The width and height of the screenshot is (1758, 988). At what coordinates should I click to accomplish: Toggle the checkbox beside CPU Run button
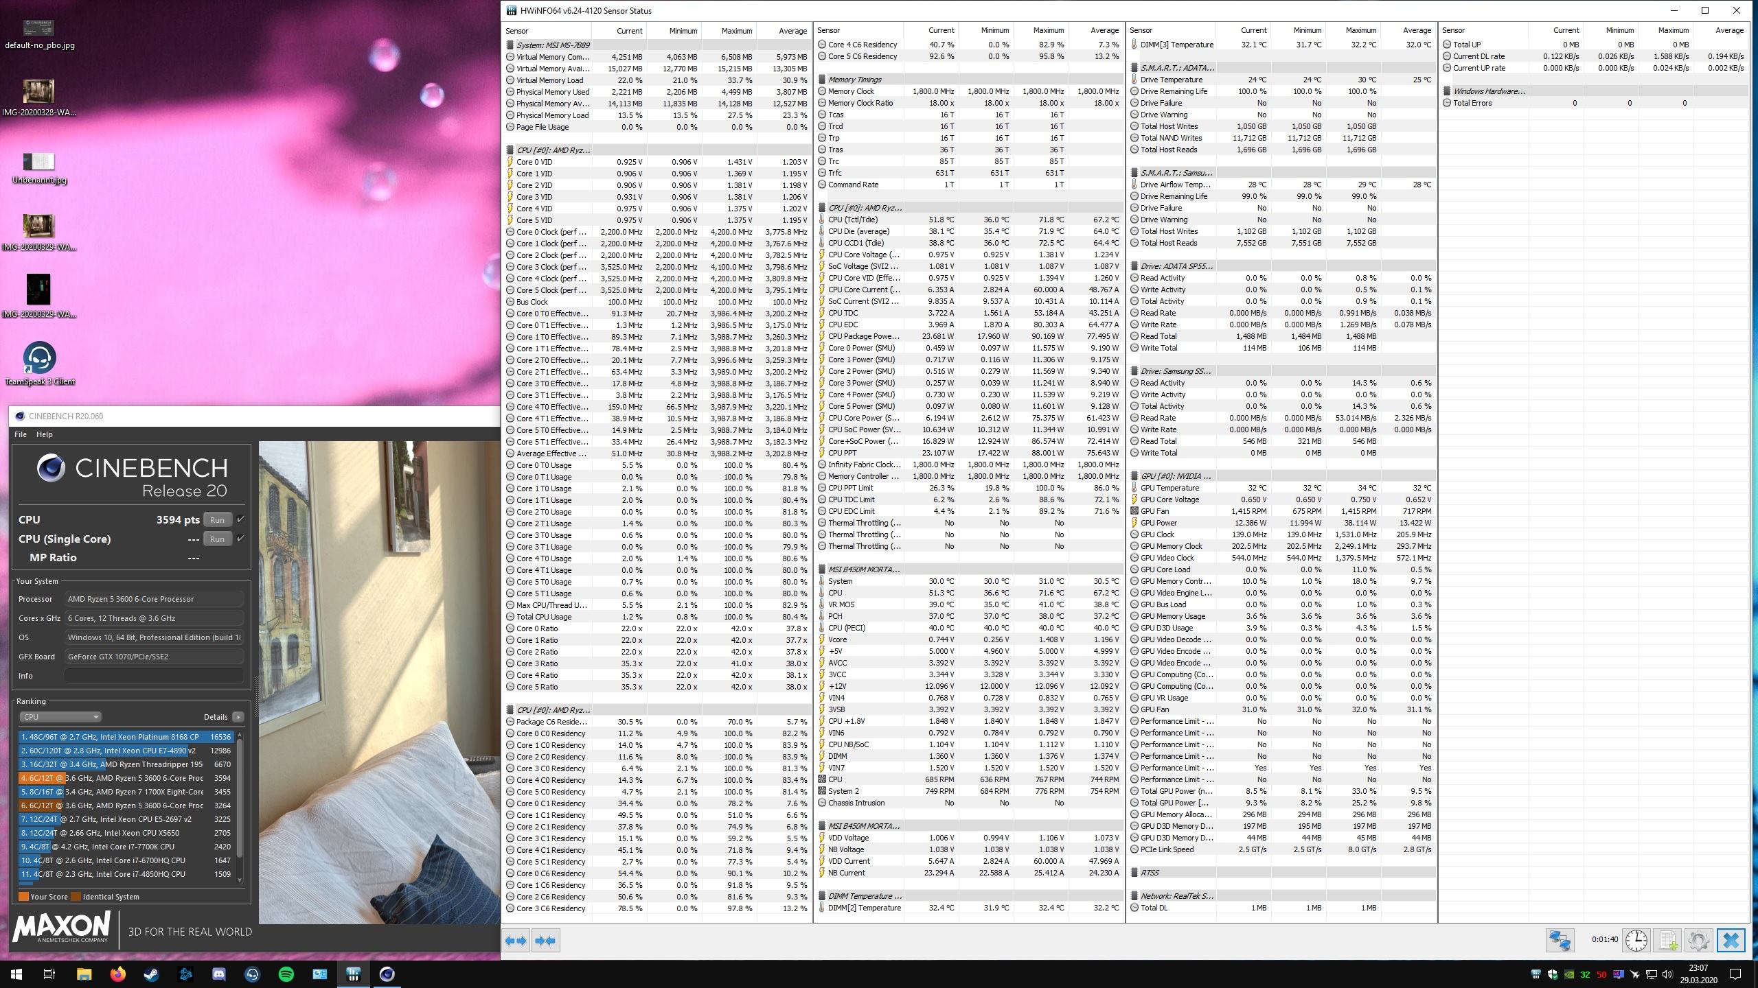(x=240, y=519)
